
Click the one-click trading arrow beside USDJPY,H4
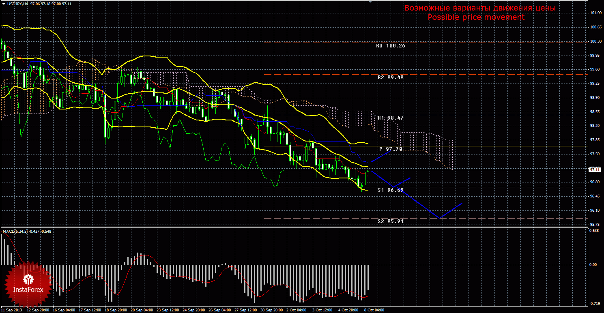[3, 3]
